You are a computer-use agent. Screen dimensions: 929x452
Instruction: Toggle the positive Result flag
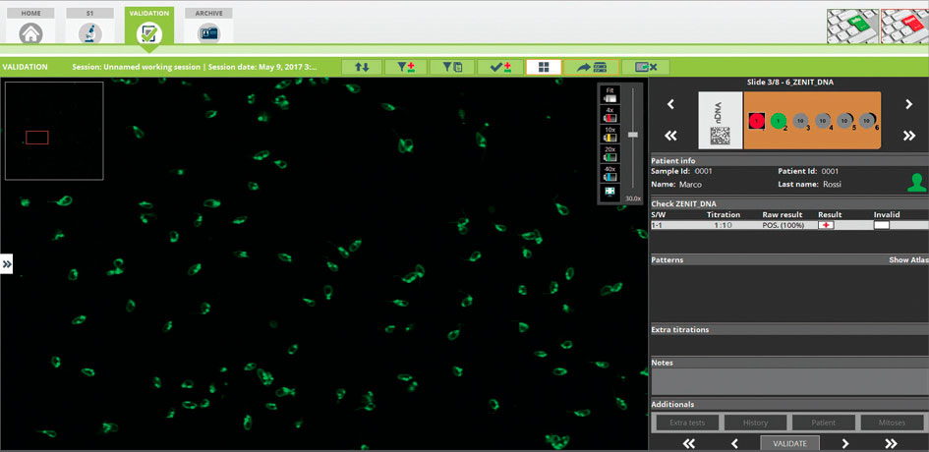827,225
